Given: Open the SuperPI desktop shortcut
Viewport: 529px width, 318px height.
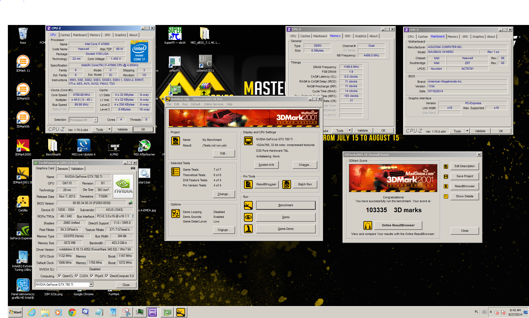Looking at the screenshot, I should click(175, 35).
